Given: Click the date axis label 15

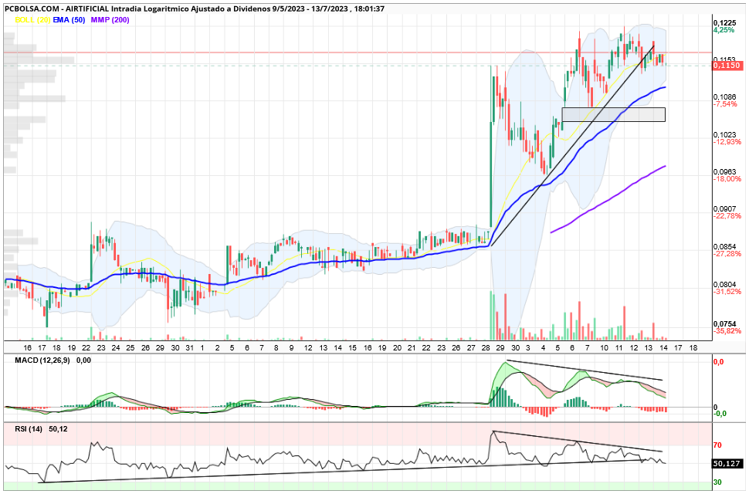Looking at the screenshot, I should pyautogui.click(x=353, y=348).
